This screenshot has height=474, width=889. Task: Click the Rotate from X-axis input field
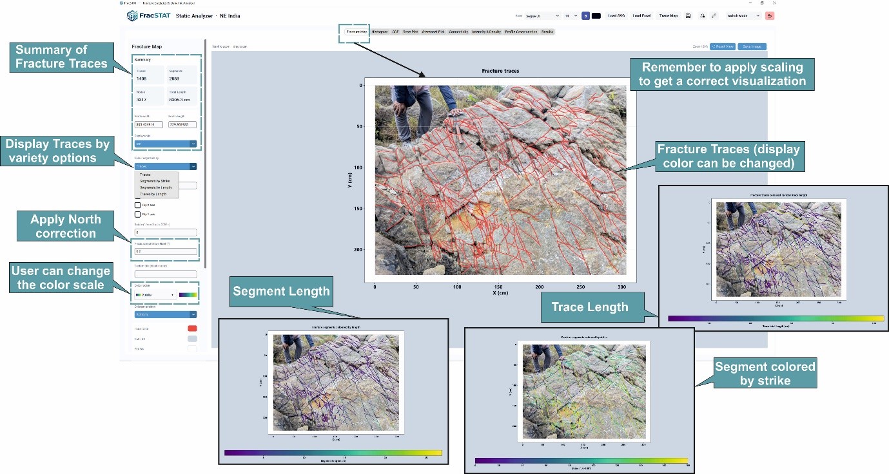pos(166,232)
